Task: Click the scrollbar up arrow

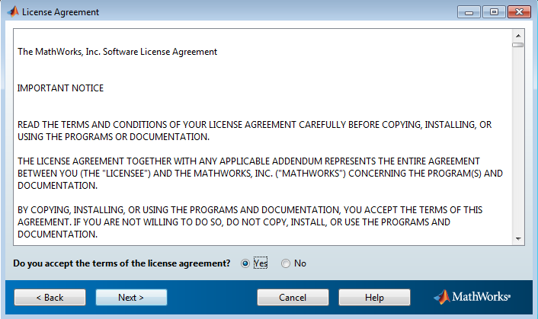Action: tap(518, 36)
